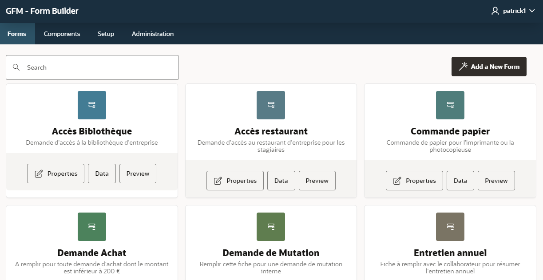Click the Entretien annuel form icon
Image resolution: width=543 pixels, height=280 pixels.
[x=450, y=226]
